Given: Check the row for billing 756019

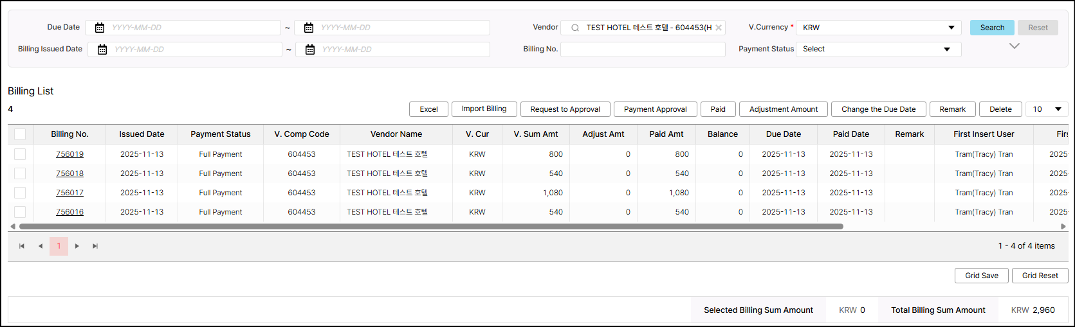Looking at the screenshot, I should (x=20, y=154).
